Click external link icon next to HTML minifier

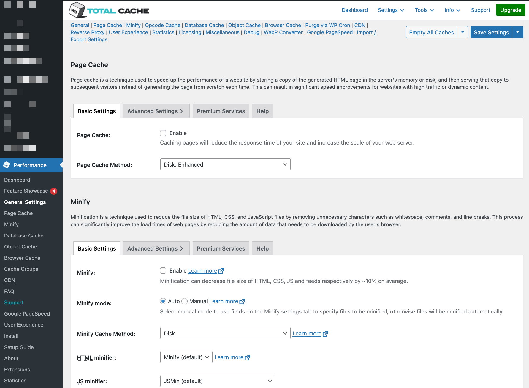247,357
